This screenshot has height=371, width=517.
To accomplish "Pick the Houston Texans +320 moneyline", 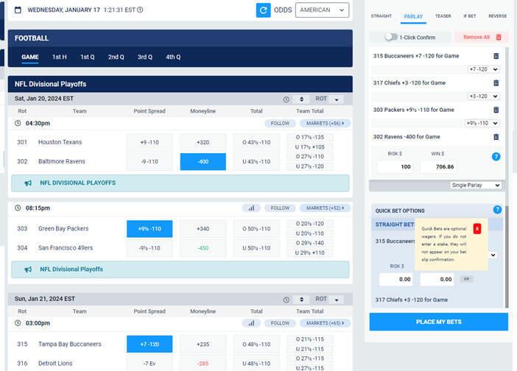I will pyautogui.click(x=203, y=142).
